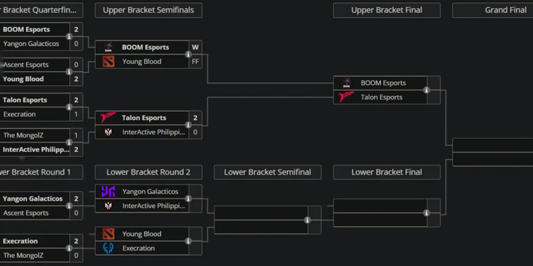
Task: Expand info on The MongolZ versus InterActive match
Action: pyautogui.click(x=69, y=142)
